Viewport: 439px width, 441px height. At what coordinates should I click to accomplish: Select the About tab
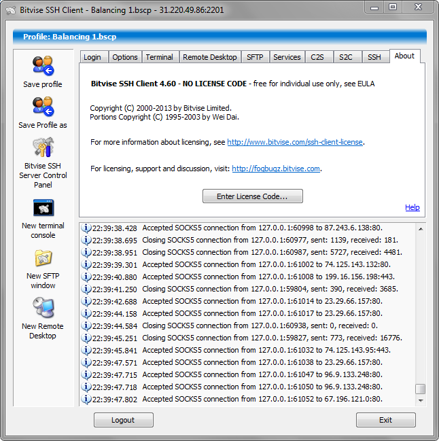405,56
